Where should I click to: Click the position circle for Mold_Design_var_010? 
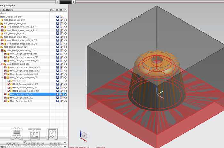click(x=65, y=20)
